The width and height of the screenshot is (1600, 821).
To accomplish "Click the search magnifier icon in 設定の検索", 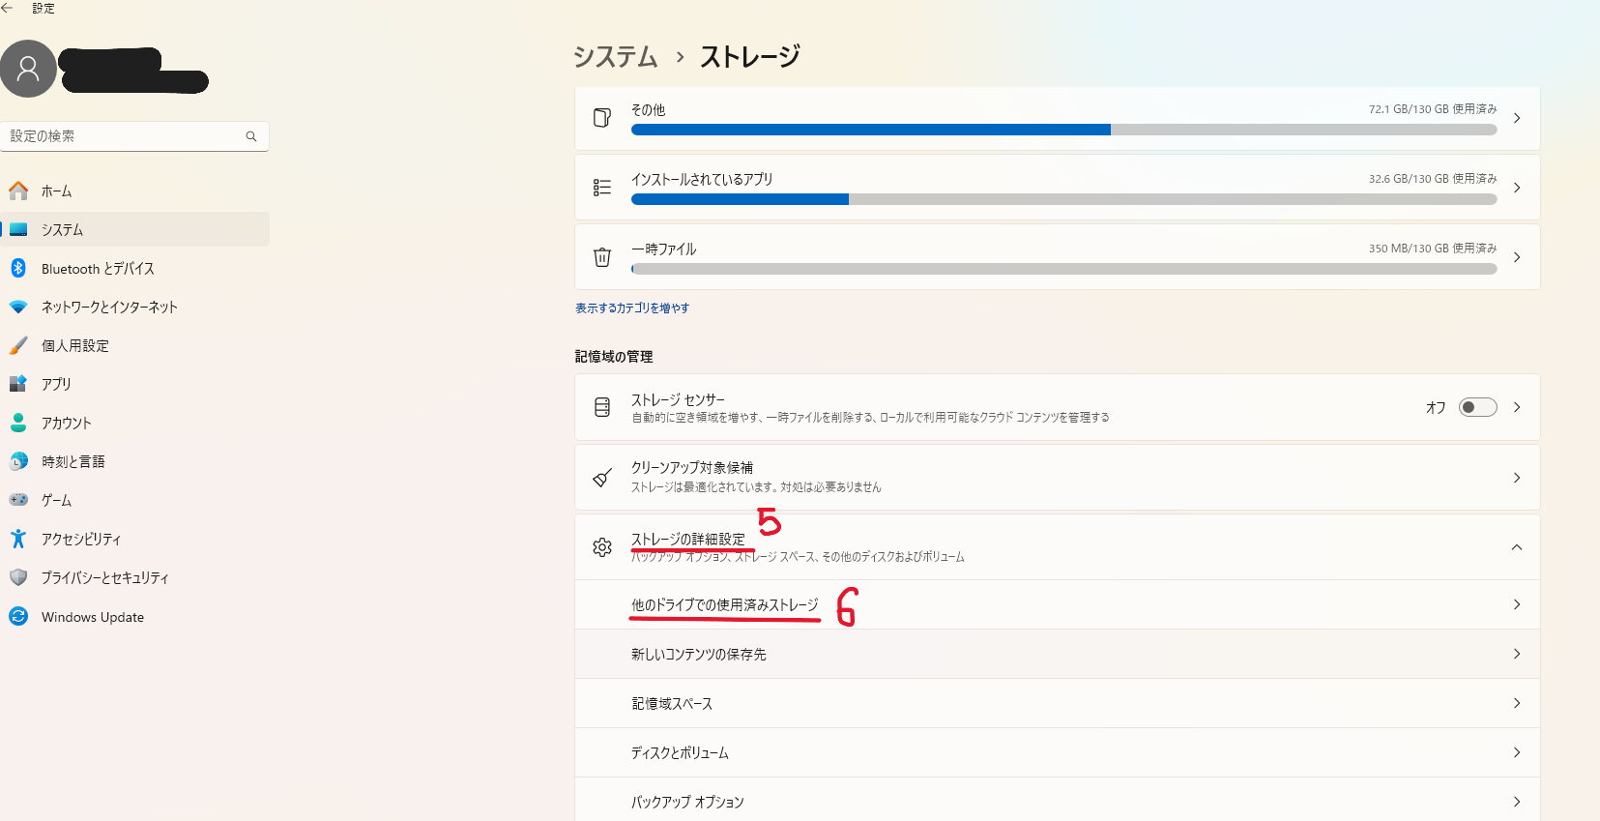I will [x=251, y=136].
